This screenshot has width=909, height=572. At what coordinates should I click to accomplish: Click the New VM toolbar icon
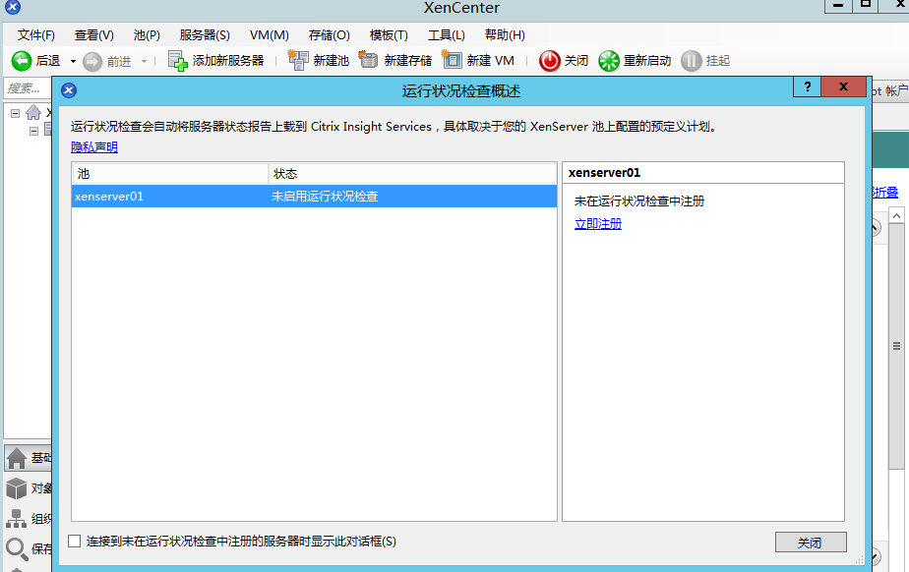pyautogui.click(x=451, y=60)
